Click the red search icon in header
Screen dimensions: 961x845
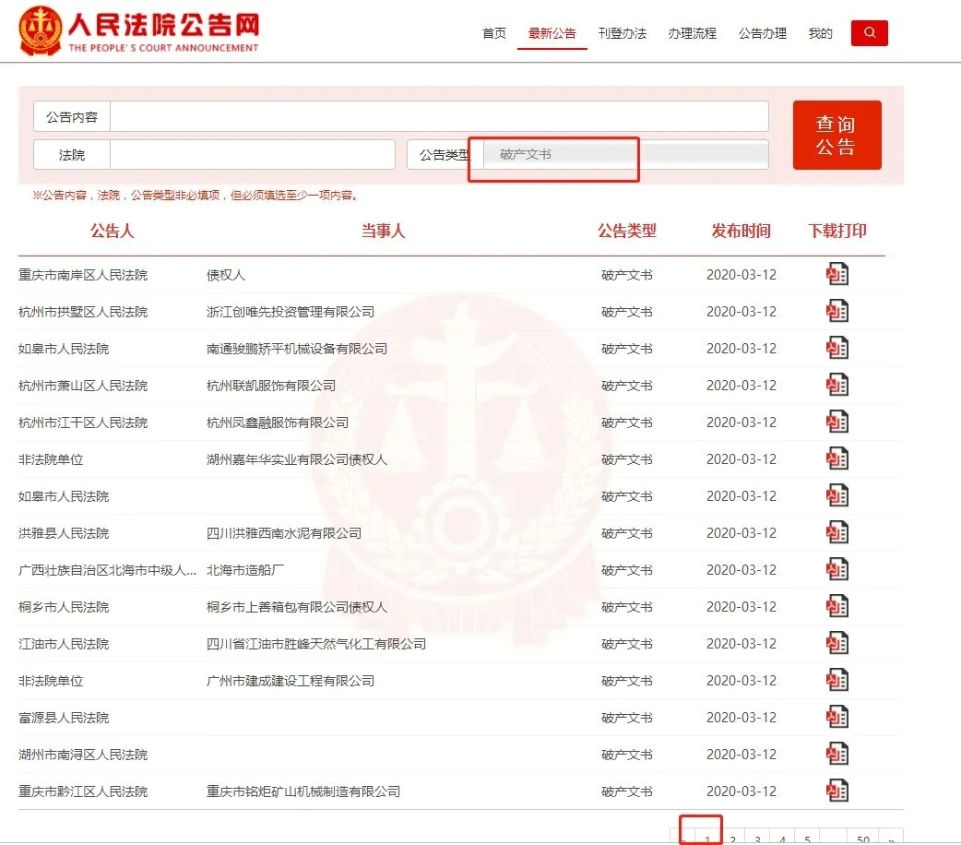tap(869, 33)
